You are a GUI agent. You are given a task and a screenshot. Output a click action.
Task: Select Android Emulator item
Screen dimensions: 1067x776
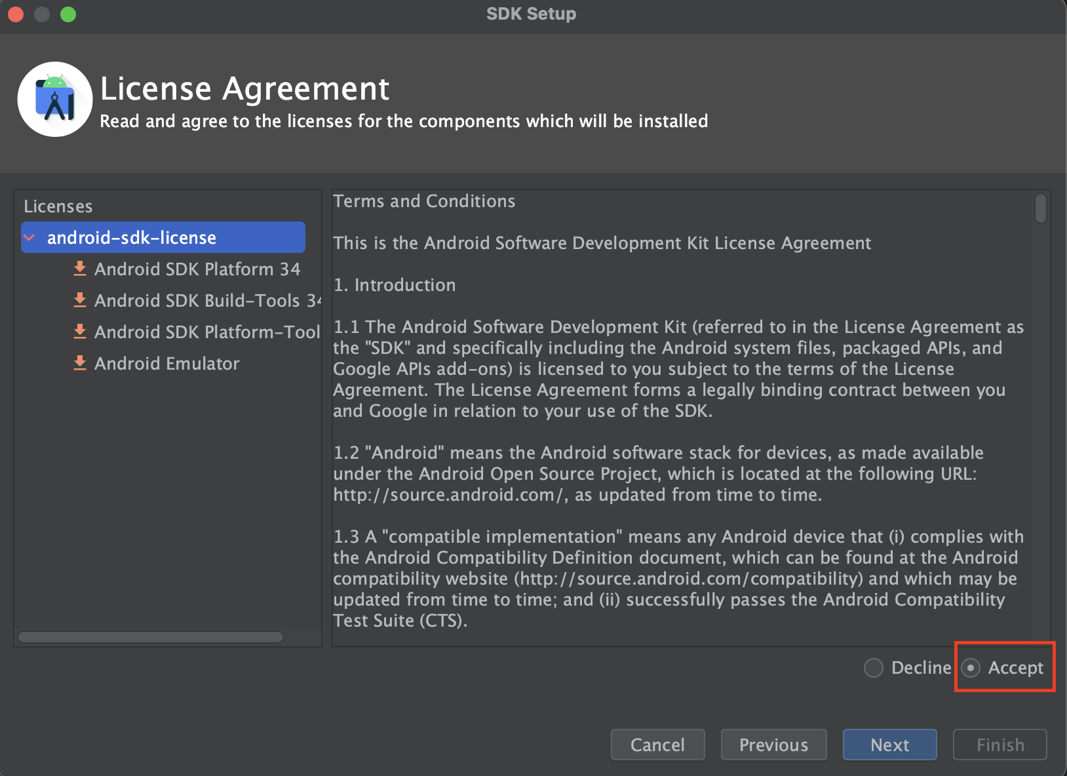pyautogui.click(x=167, y=363)
